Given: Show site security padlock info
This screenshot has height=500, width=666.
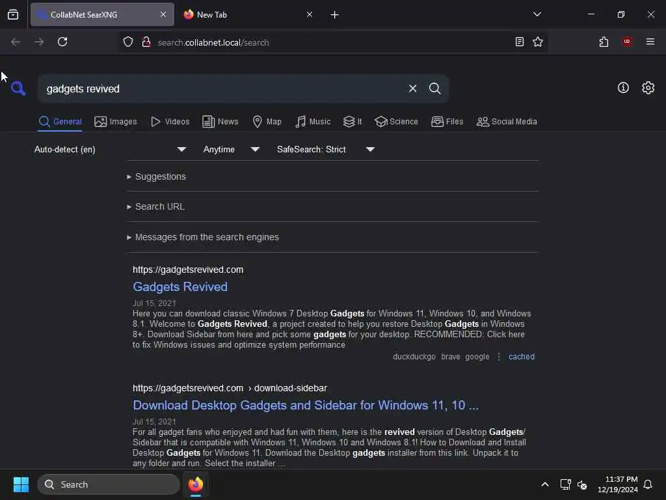Looking at the screenshot, I should [x=146, y=42].
